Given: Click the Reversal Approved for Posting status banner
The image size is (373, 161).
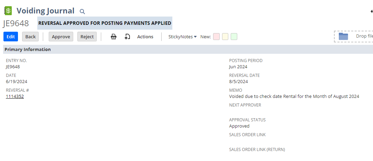Looking at the screenshot, I should coord(105,23).
